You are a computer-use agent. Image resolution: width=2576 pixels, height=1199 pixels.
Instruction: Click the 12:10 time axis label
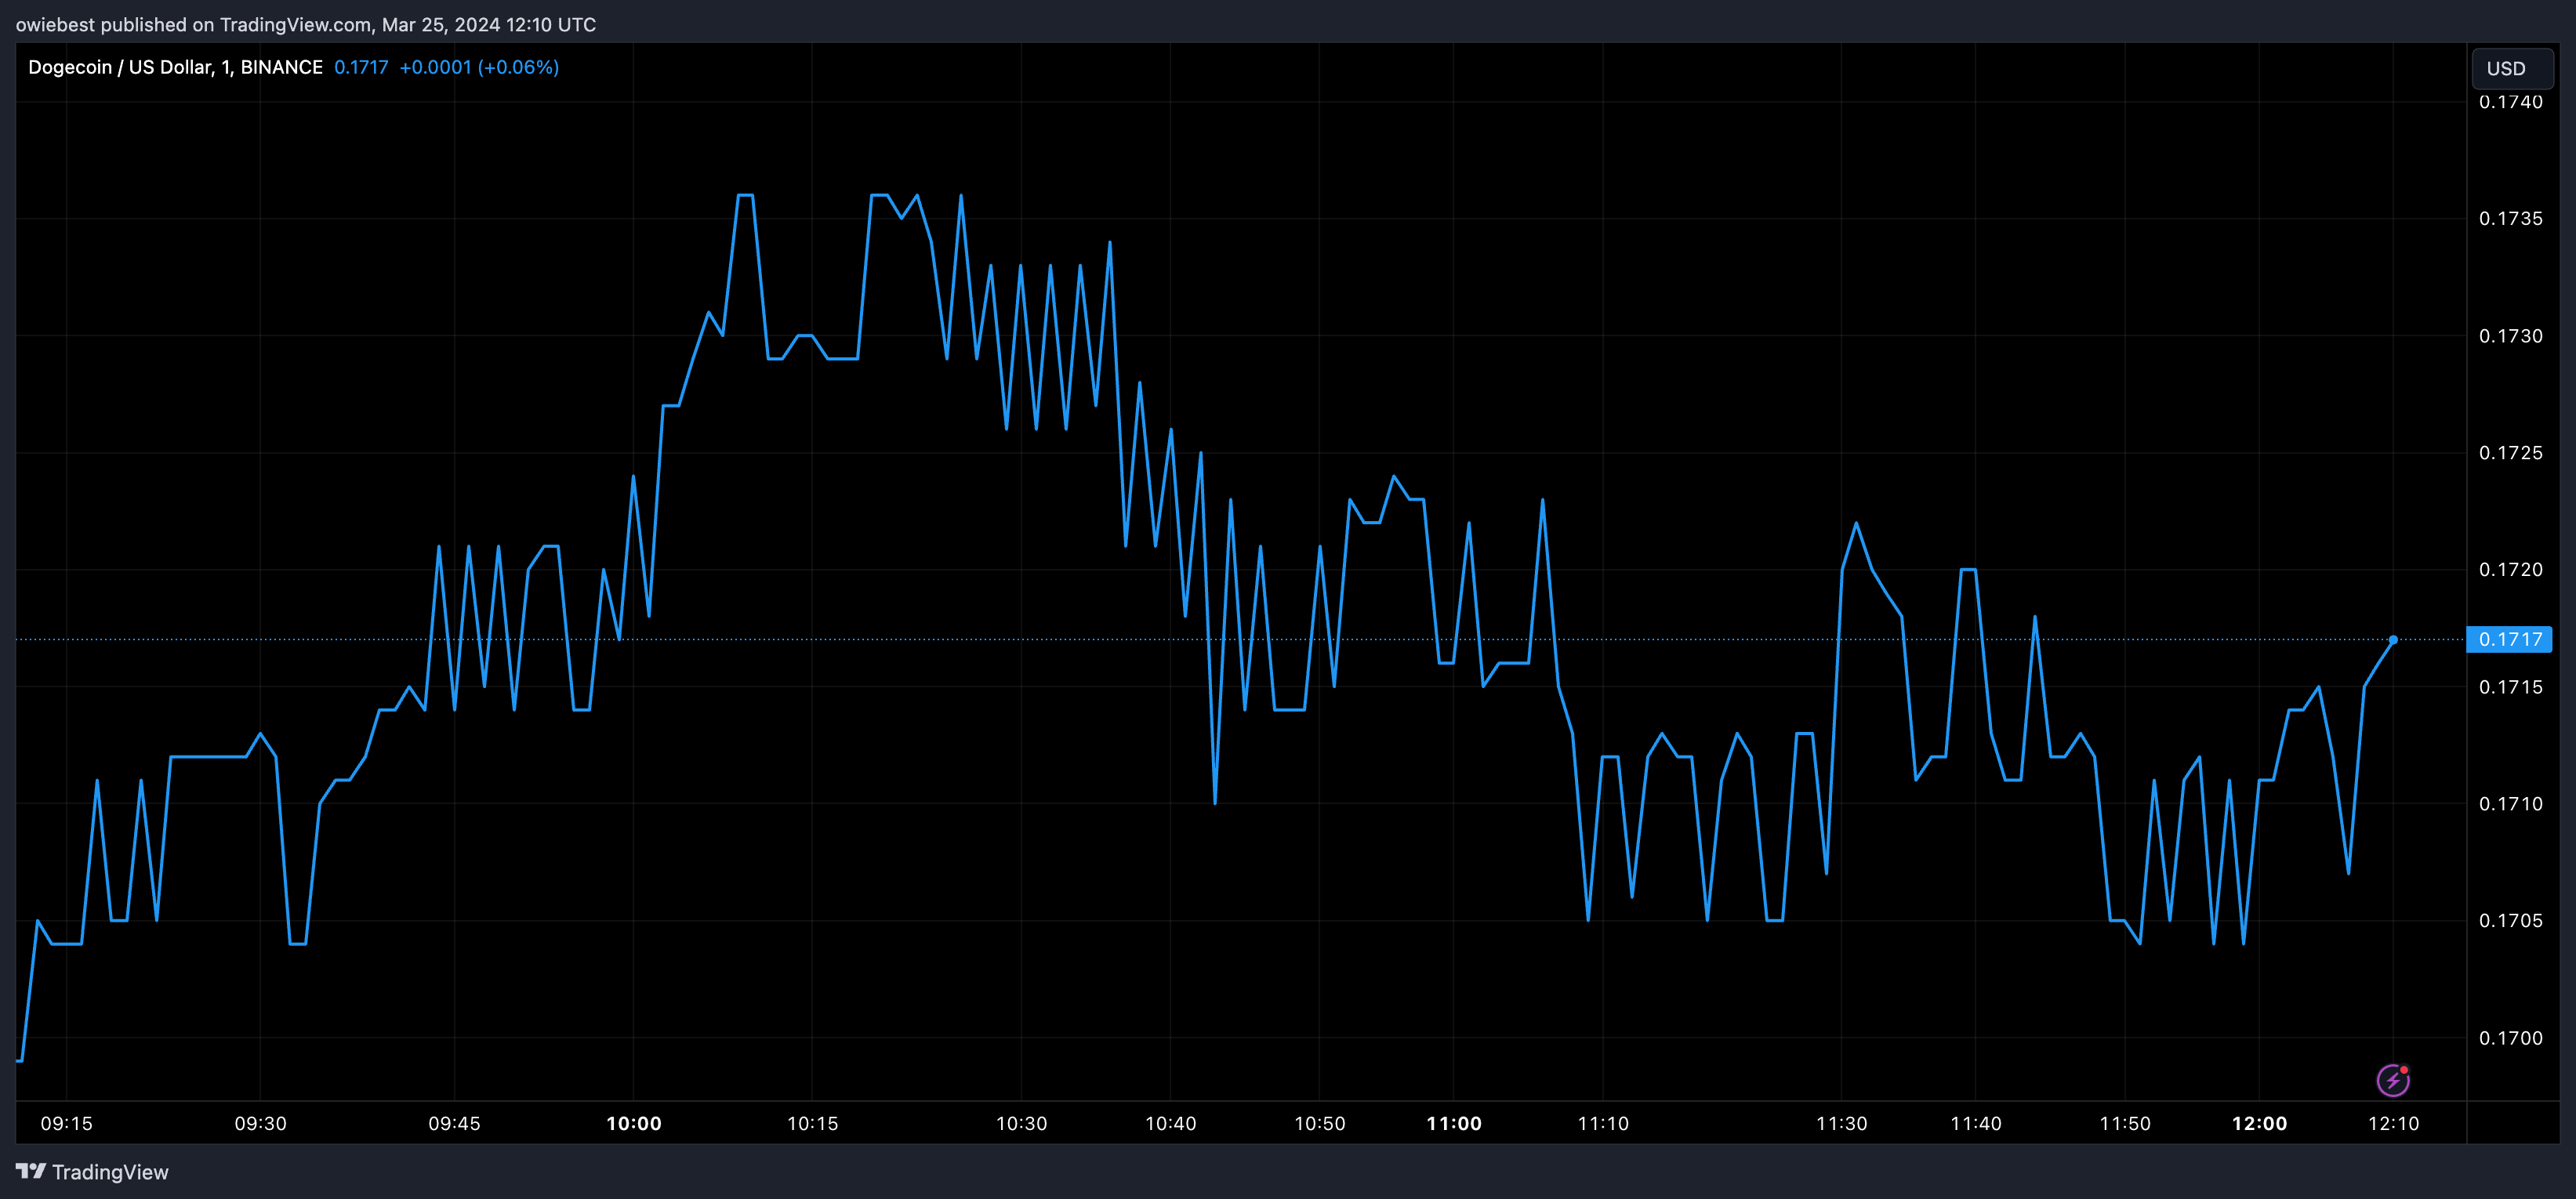tap(2393, 1123)
